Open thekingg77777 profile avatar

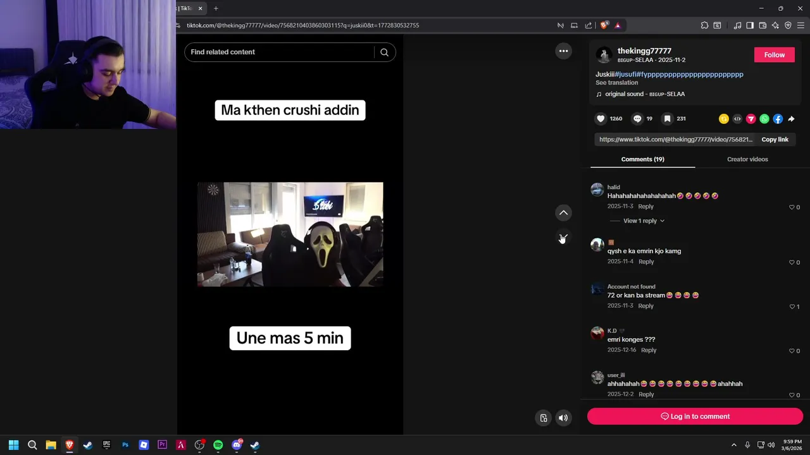click(604, 55)
